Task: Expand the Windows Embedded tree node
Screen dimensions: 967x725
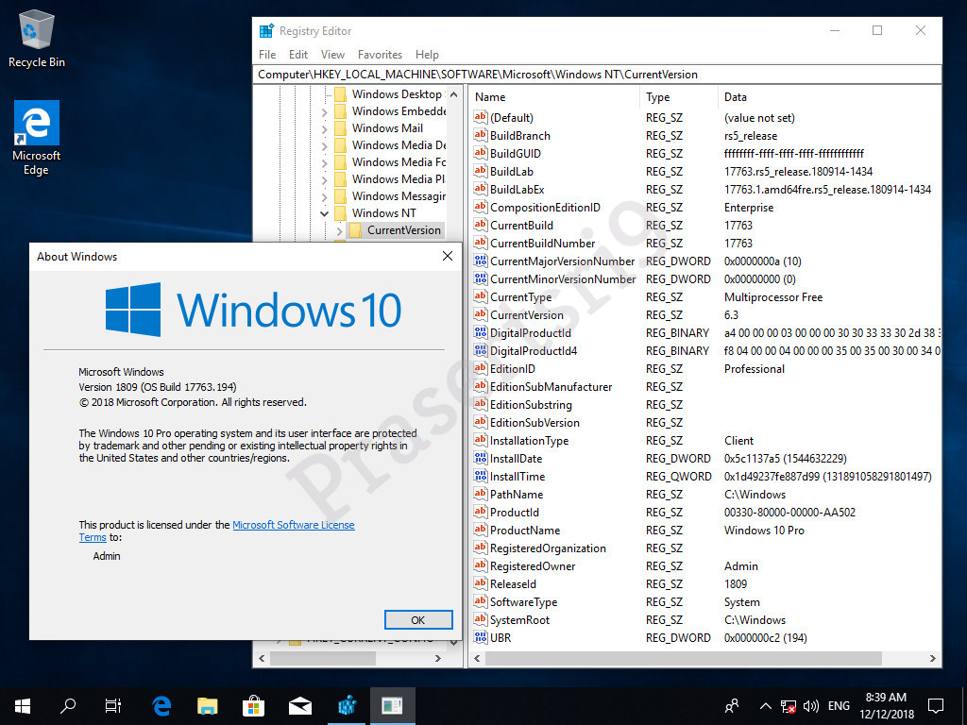Action: [325, 112]
